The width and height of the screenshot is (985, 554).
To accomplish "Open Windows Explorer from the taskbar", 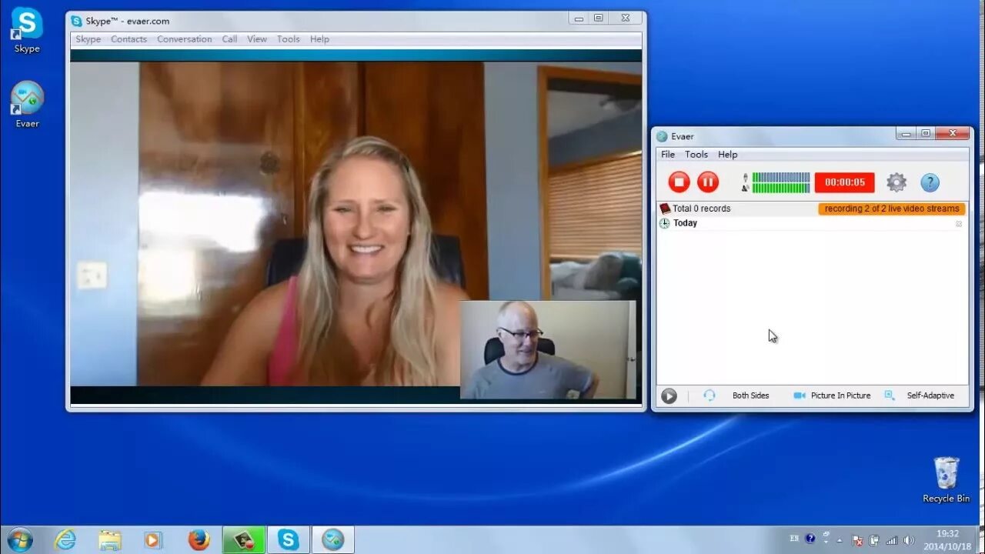I will pyautogui.click(x=110, y=540).
